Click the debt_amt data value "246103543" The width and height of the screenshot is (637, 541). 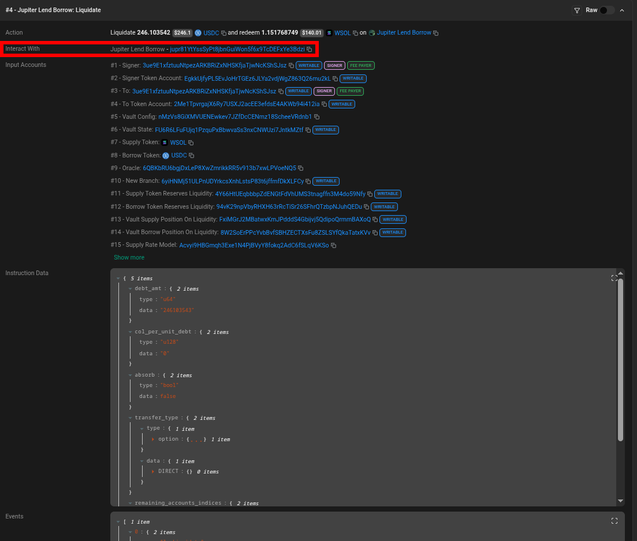pos(177,310)
